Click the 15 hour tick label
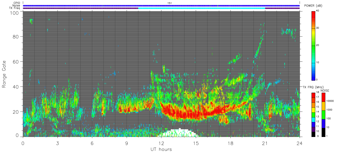Viewport: 337px width, 155px height. pos(196,143)
